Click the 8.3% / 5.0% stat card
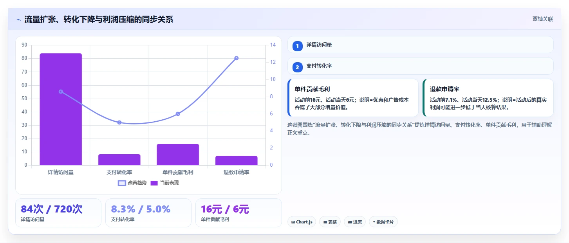This screenshot has height=243, width=569. coord(148,213)
